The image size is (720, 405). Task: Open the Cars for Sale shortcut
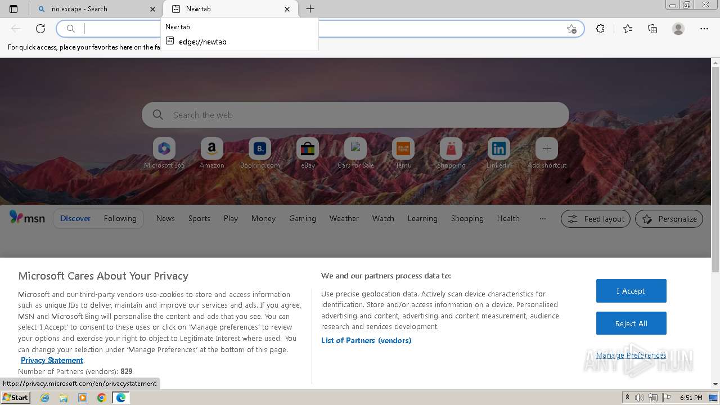[355, 153]
